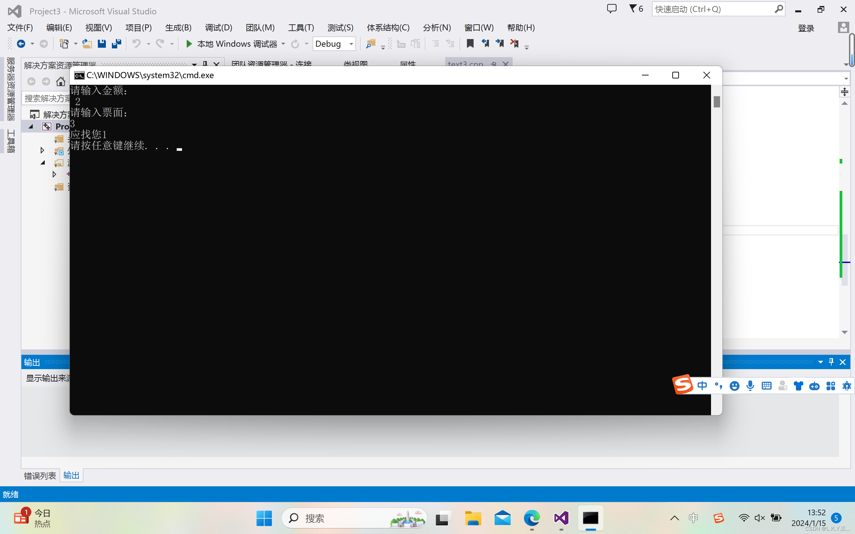Show hidden tray icons chevron
855x534 pixels.
tap(674, 518)
